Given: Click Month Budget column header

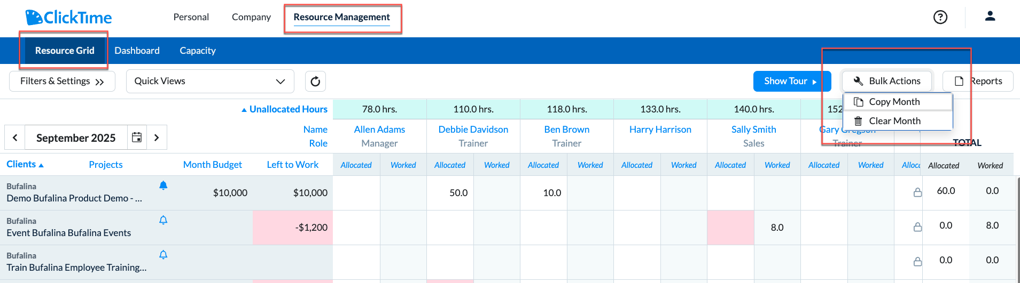Looking at the screenshot, I should point(213,165).
